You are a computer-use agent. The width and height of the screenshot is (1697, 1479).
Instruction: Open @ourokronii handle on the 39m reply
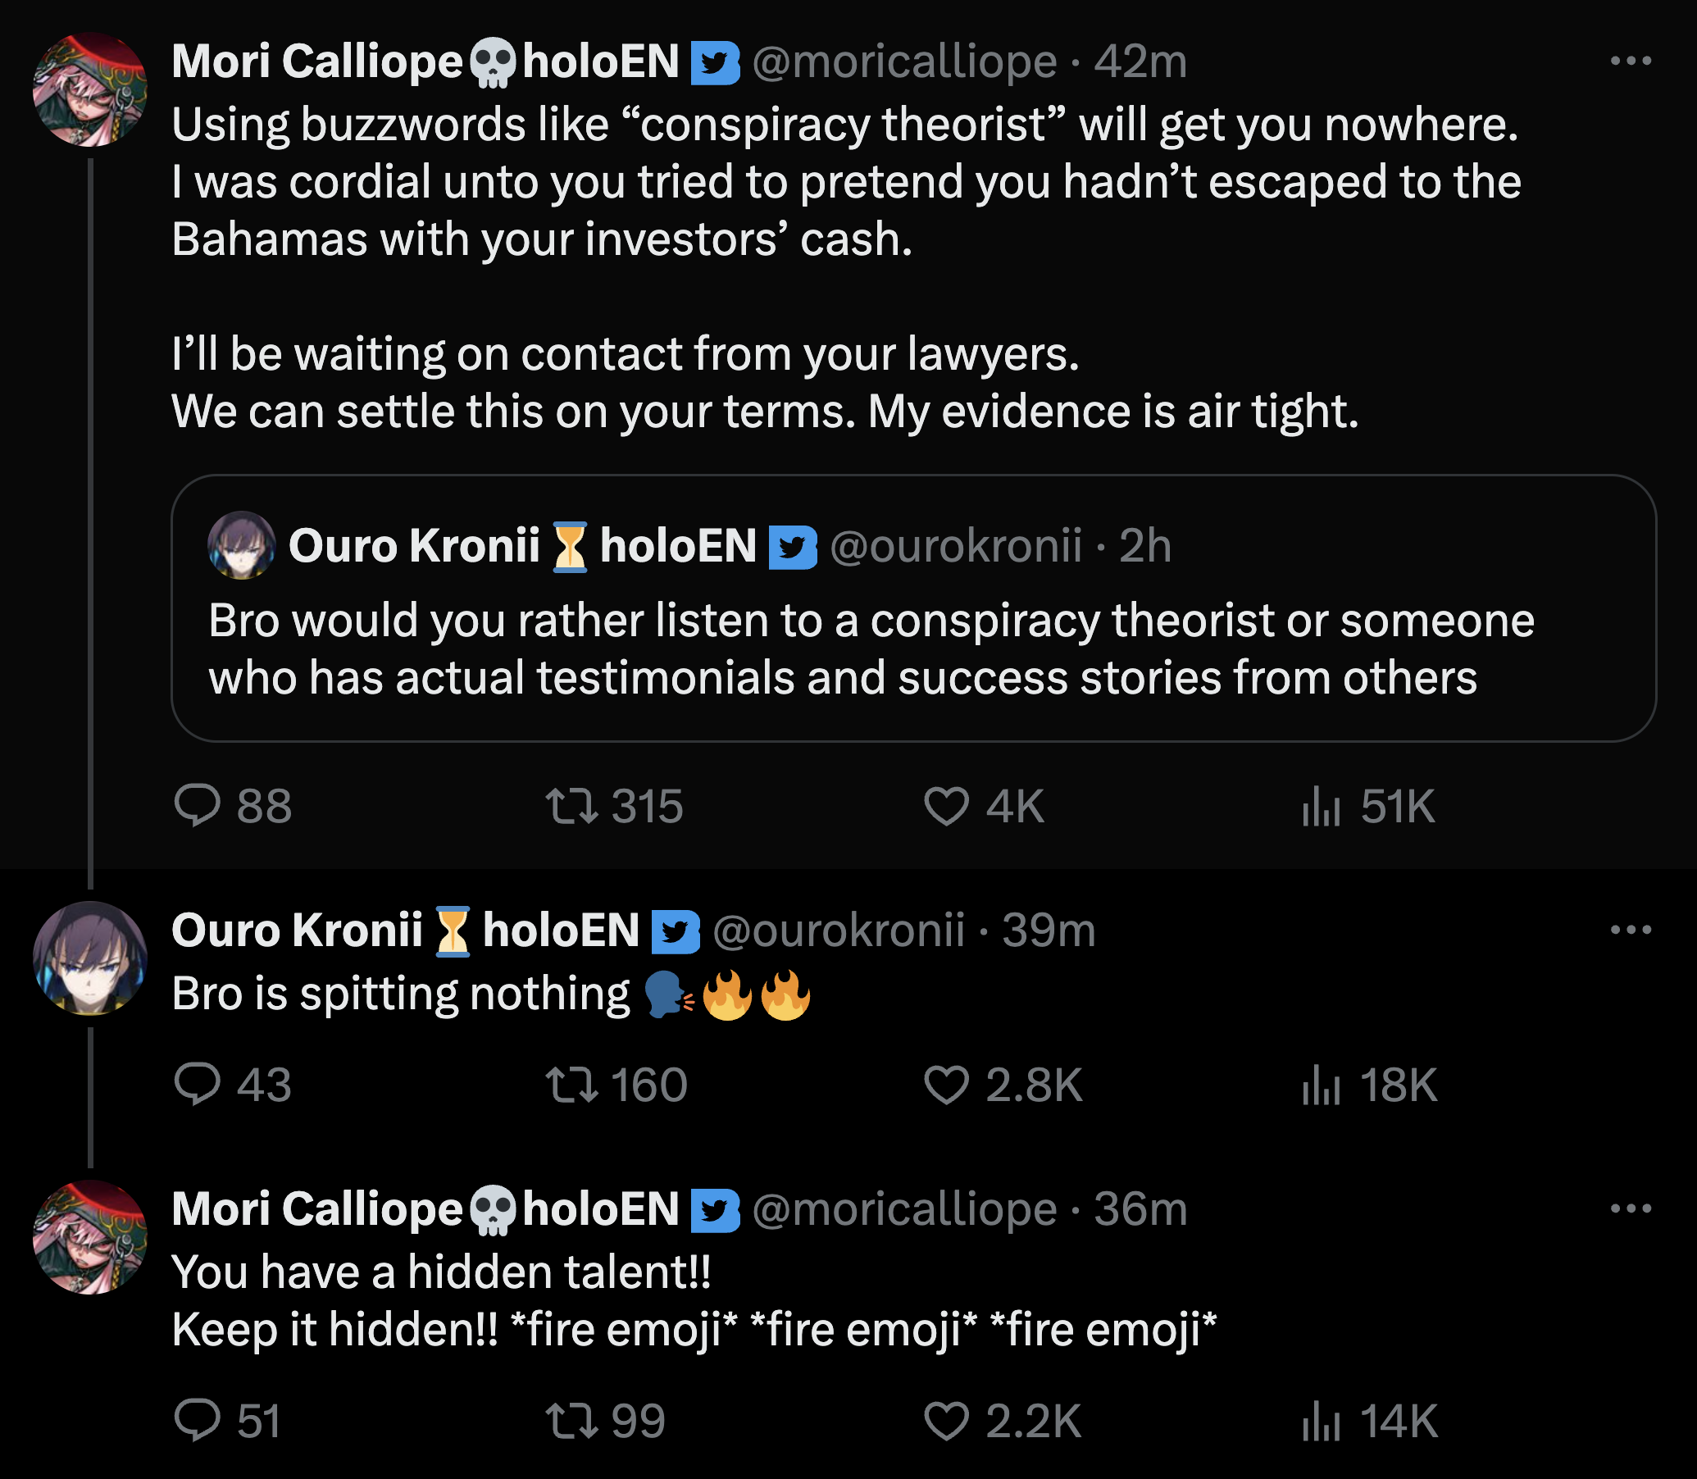pos(838,931)
